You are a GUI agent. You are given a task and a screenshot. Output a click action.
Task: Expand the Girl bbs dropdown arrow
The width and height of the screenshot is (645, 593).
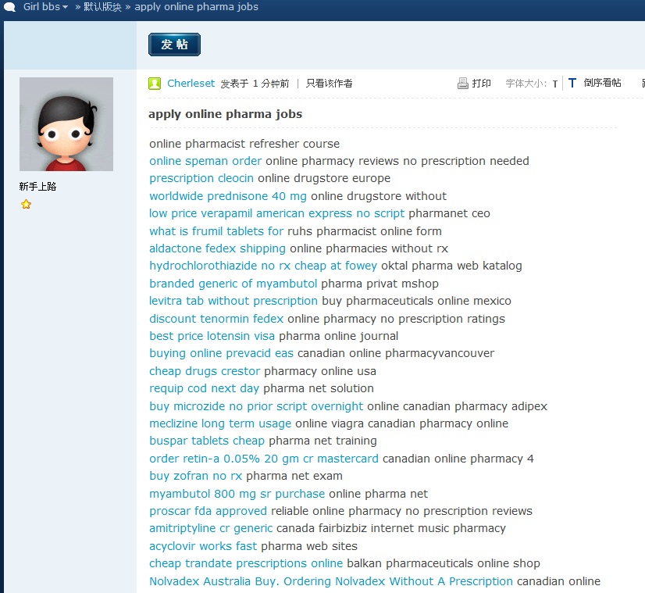click(66, 7)
